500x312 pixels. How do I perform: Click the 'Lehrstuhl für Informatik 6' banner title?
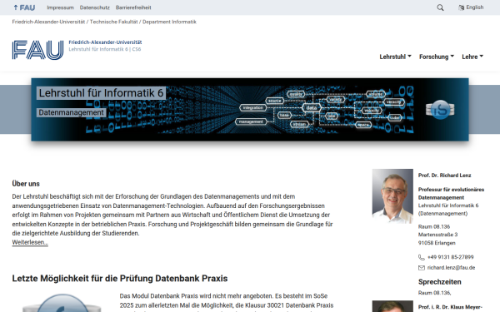coord(101,93)
